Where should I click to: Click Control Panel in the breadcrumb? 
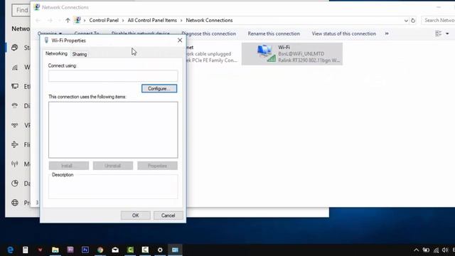point(104,21)
